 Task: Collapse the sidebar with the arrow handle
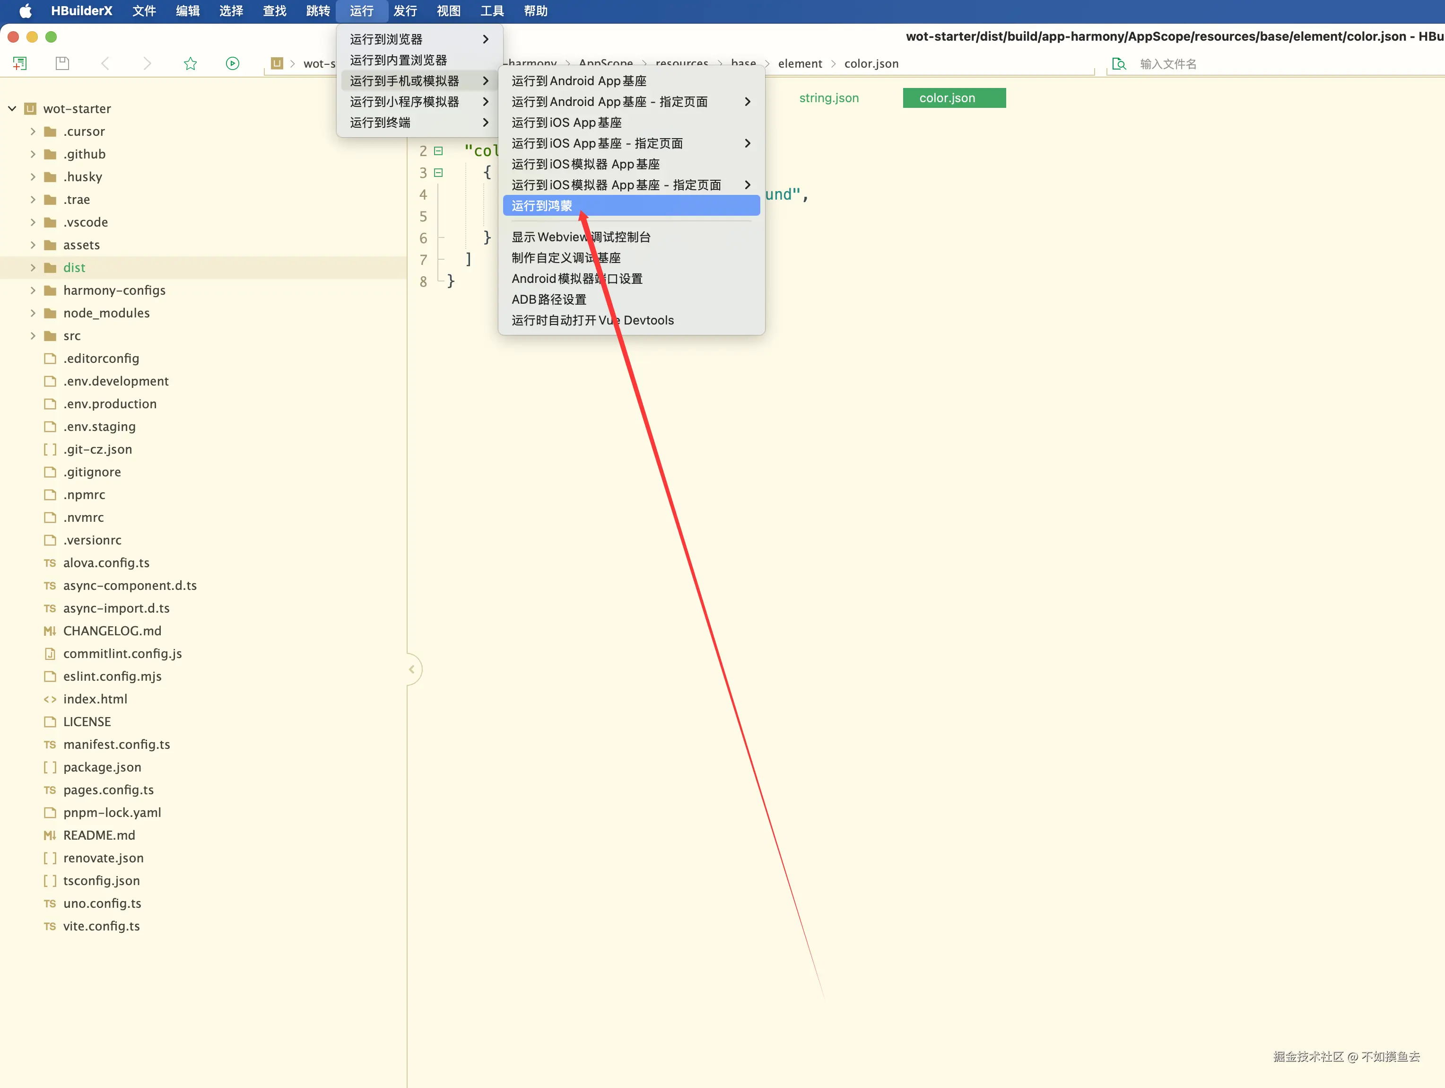coord(412,669)
